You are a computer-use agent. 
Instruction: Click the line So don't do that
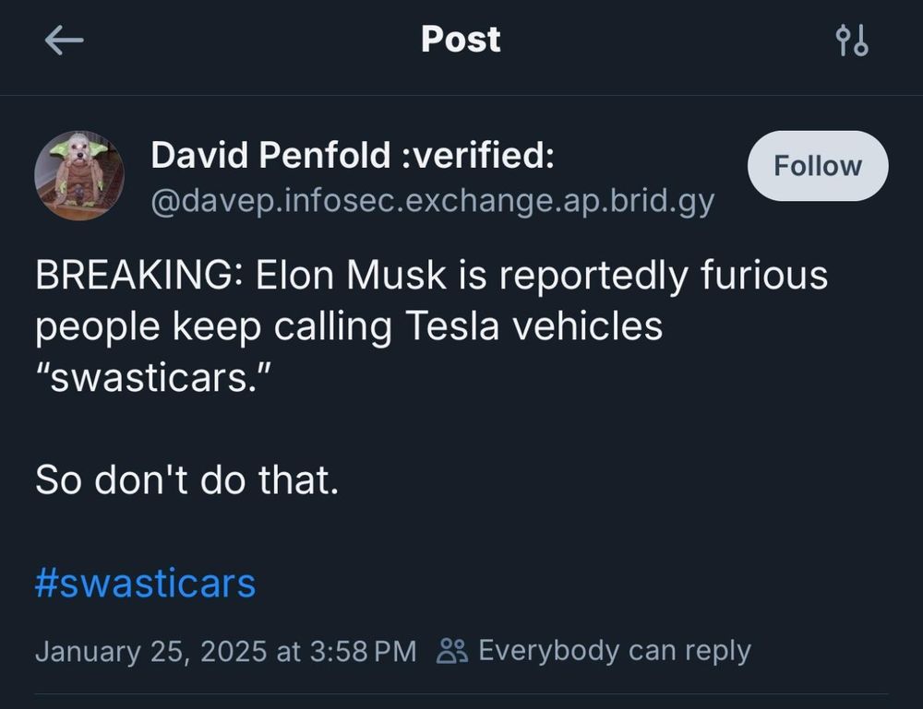pyautogui.click(x=186, y=479)
